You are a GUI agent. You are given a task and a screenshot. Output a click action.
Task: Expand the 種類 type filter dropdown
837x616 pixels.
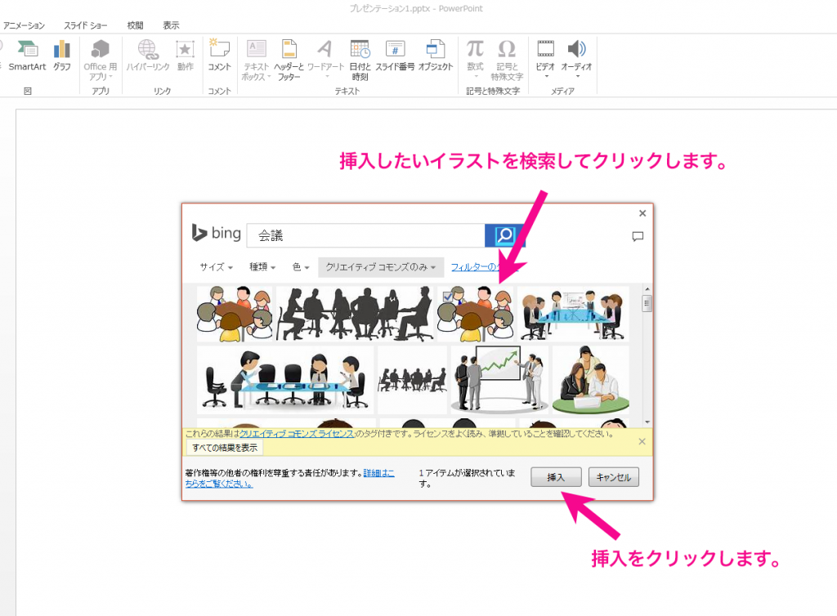click(x=262, y=267)
